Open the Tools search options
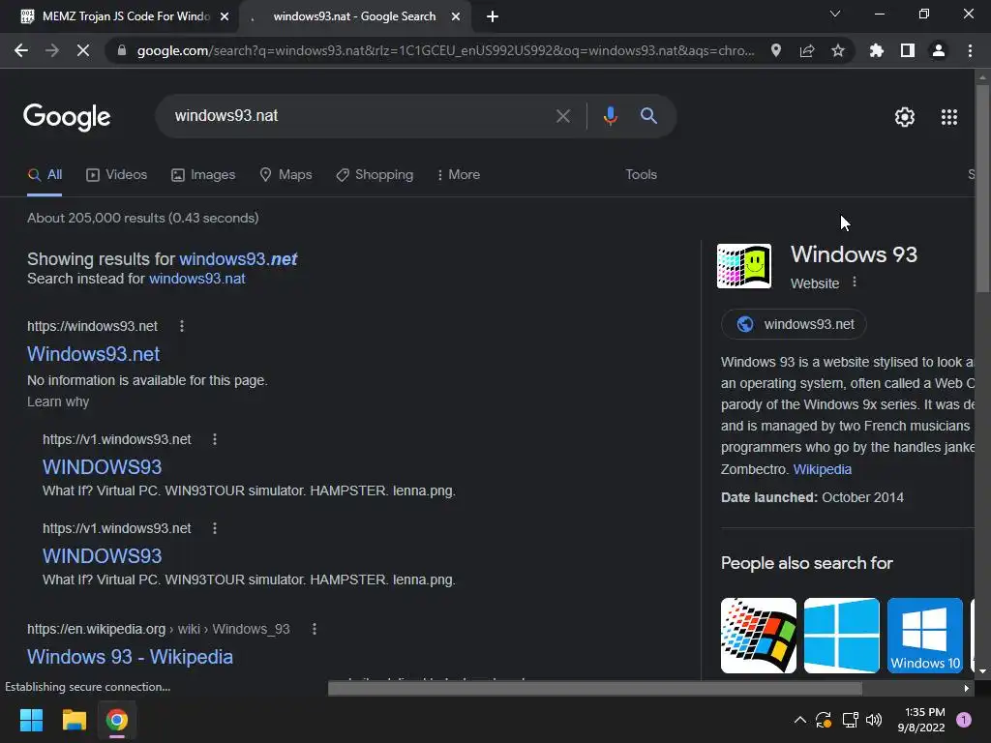Screen dimensions: 991x743 point(641,174)
